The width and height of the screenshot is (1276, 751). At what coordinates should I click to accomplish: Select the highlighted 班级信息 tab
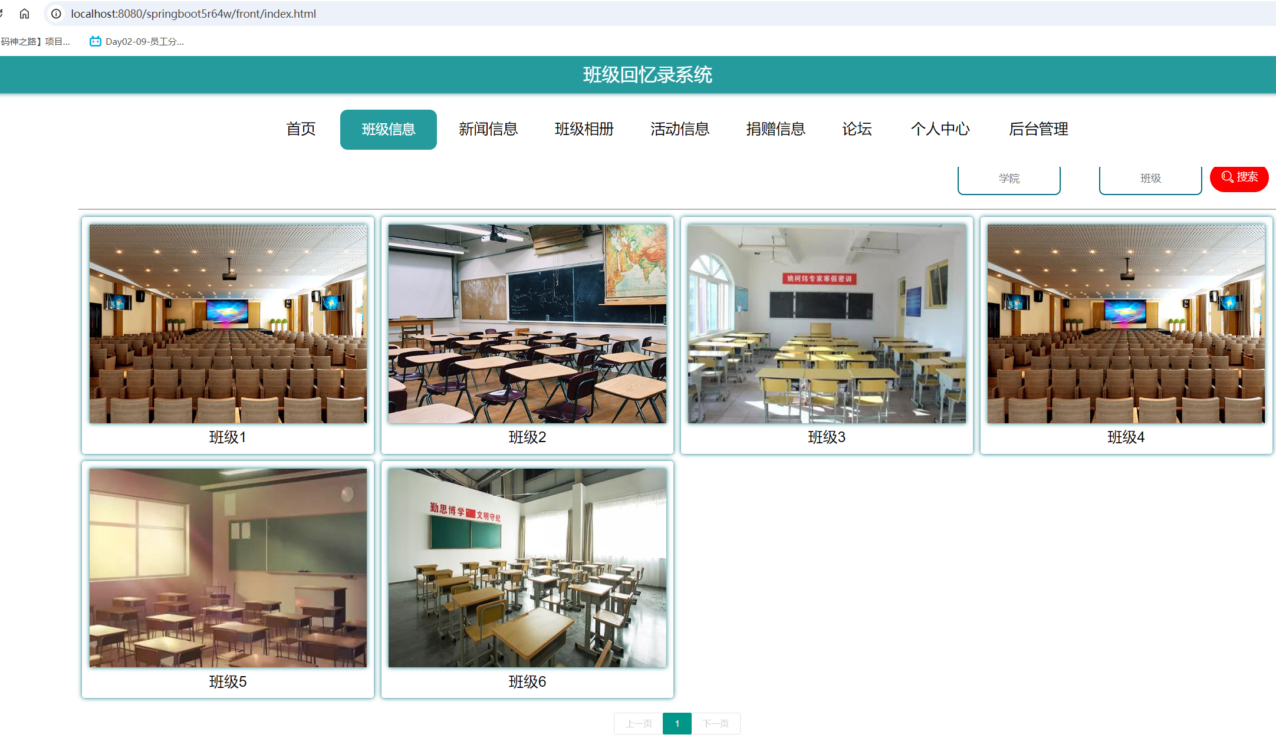(x=388, y=129)
